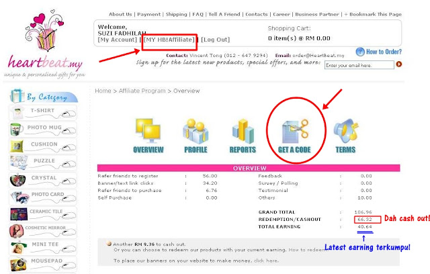The image size is (430, 274).
Task: Open the Terms megaphone icon
Action: pyautogui.click(x=346, y=131)
